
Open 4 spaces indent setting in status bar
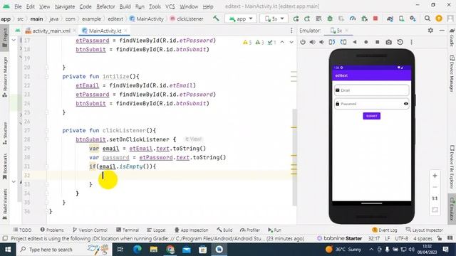(x=423, y=238)
